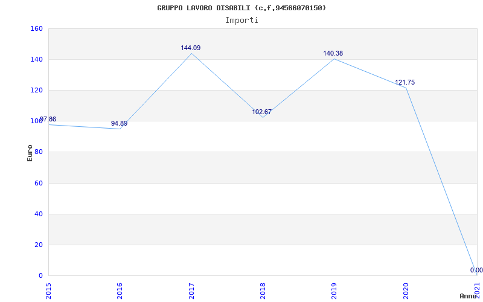Click the 2021 x-axis label
This screenshot has height=302, width=483.
point(477,291)
